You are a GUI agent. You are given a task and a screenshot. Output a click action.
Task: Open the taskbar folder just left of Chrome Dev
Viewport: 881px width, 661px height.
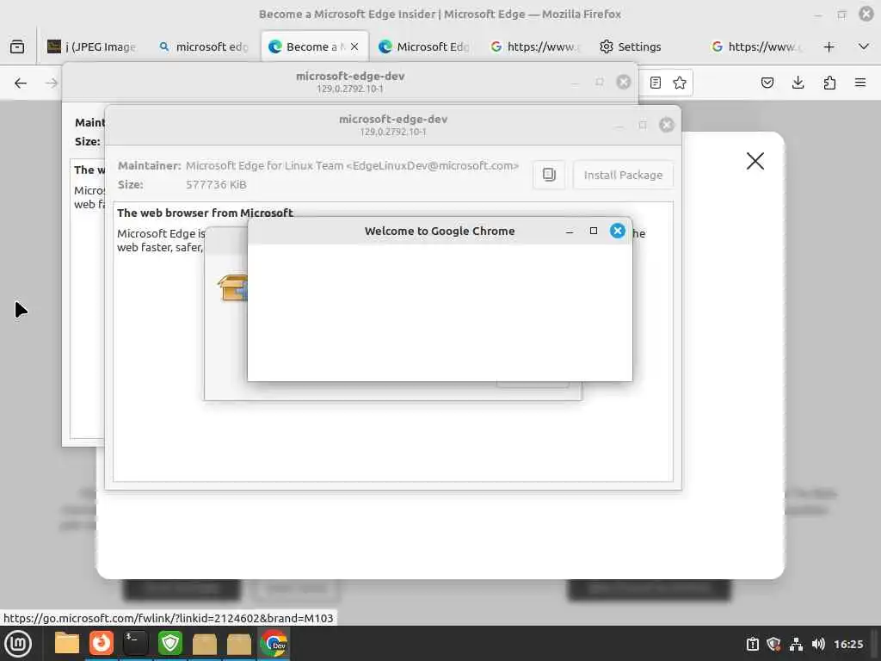[x=239, y=644]
